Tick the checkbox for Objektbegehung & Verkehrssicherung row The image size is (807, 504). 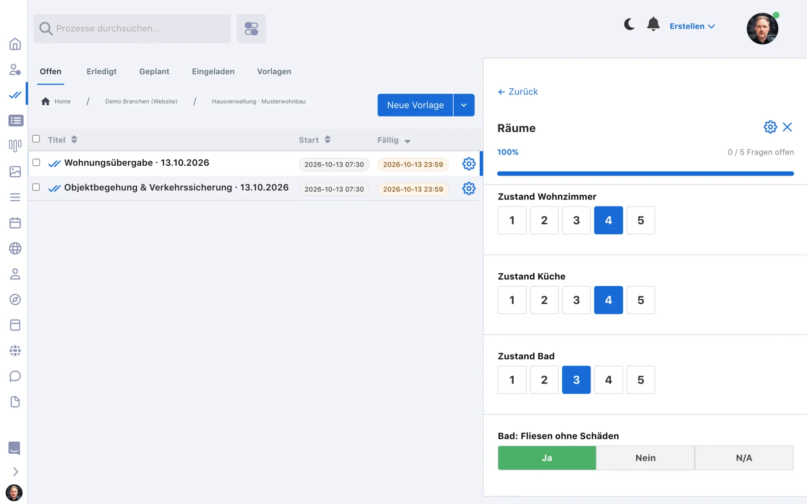[36, 187]
